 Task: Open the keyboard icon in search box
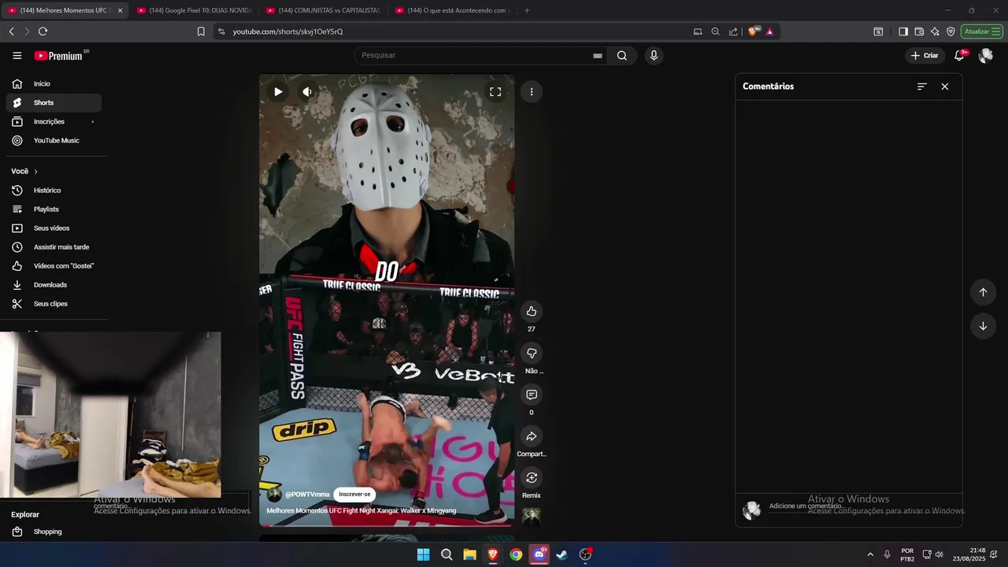(598, 56)
